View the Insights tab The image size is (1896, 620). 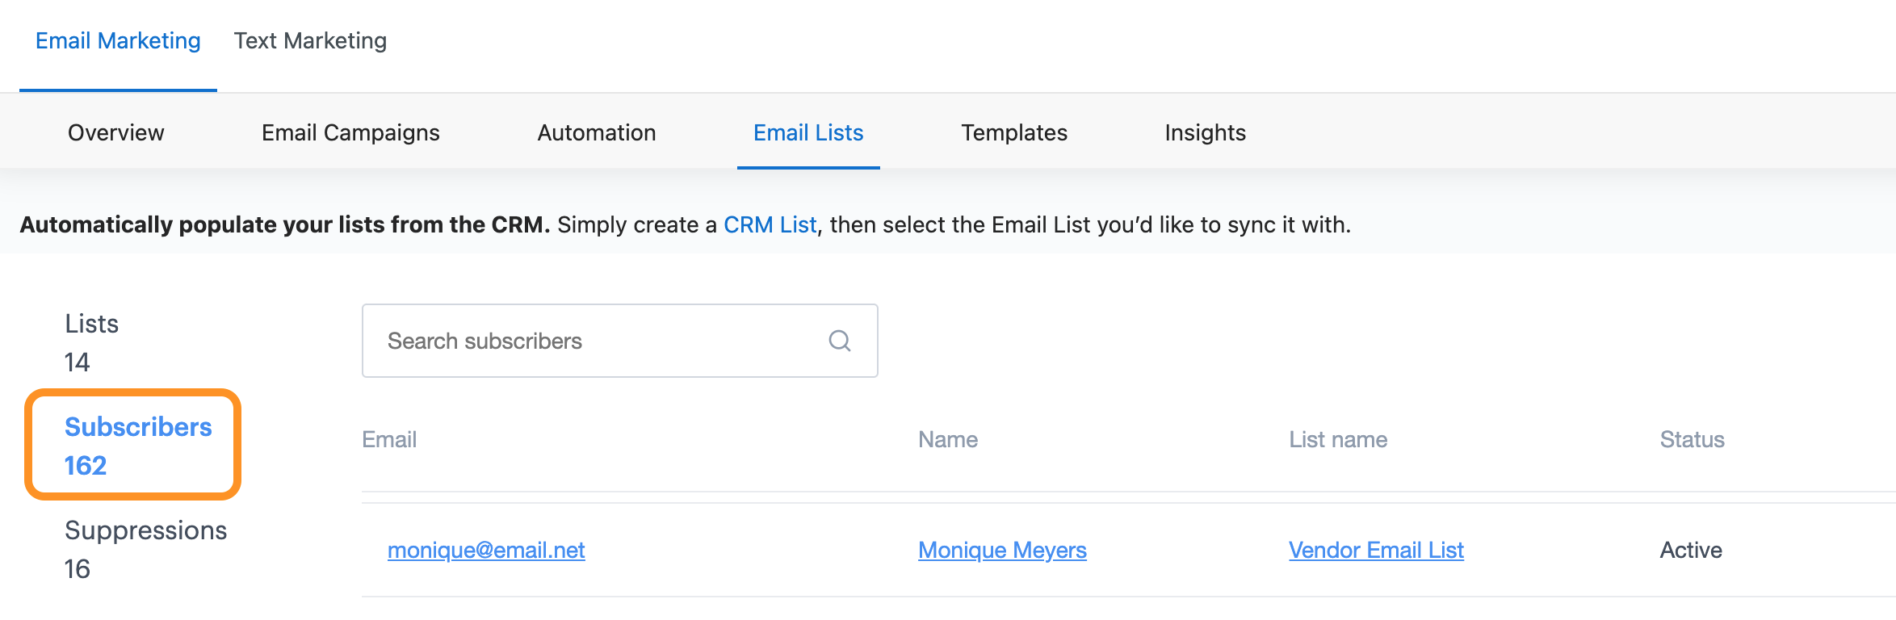(x=1205, y=132)
